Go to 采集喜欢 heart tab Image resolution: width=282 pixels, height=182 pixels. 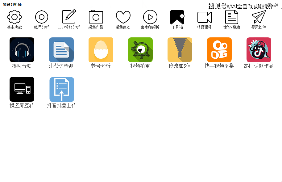[123, 19]
